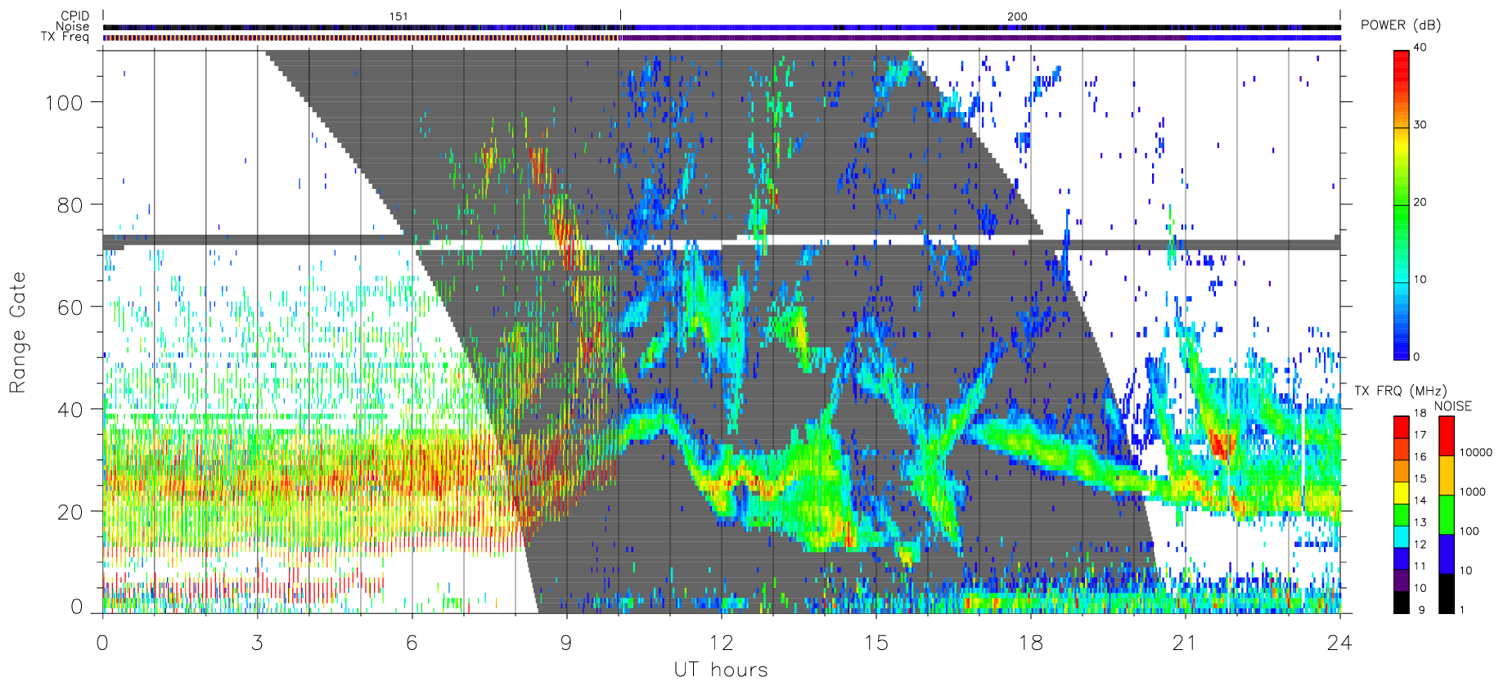Viewport: 1508px width, 695px height.
Task: Click Range Gate tick label 40
Action: tap(70, 410)
